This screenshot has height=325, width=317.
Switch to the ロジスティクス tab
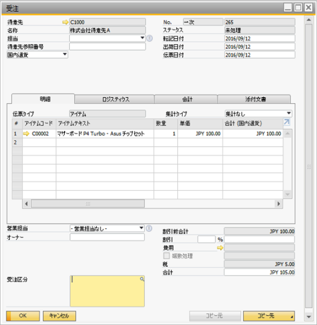[x=114, y=99]
